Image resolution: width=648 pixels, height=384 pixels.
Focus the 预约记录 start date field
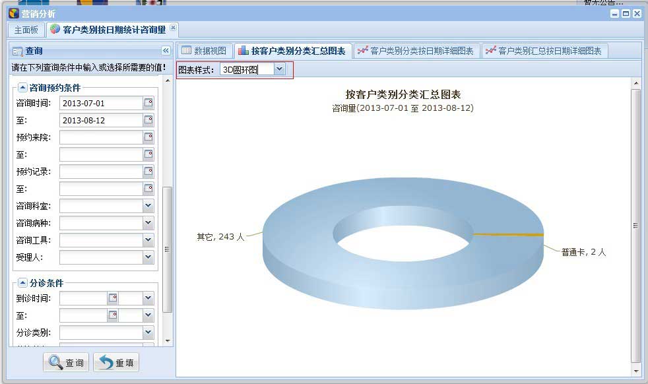101,172
